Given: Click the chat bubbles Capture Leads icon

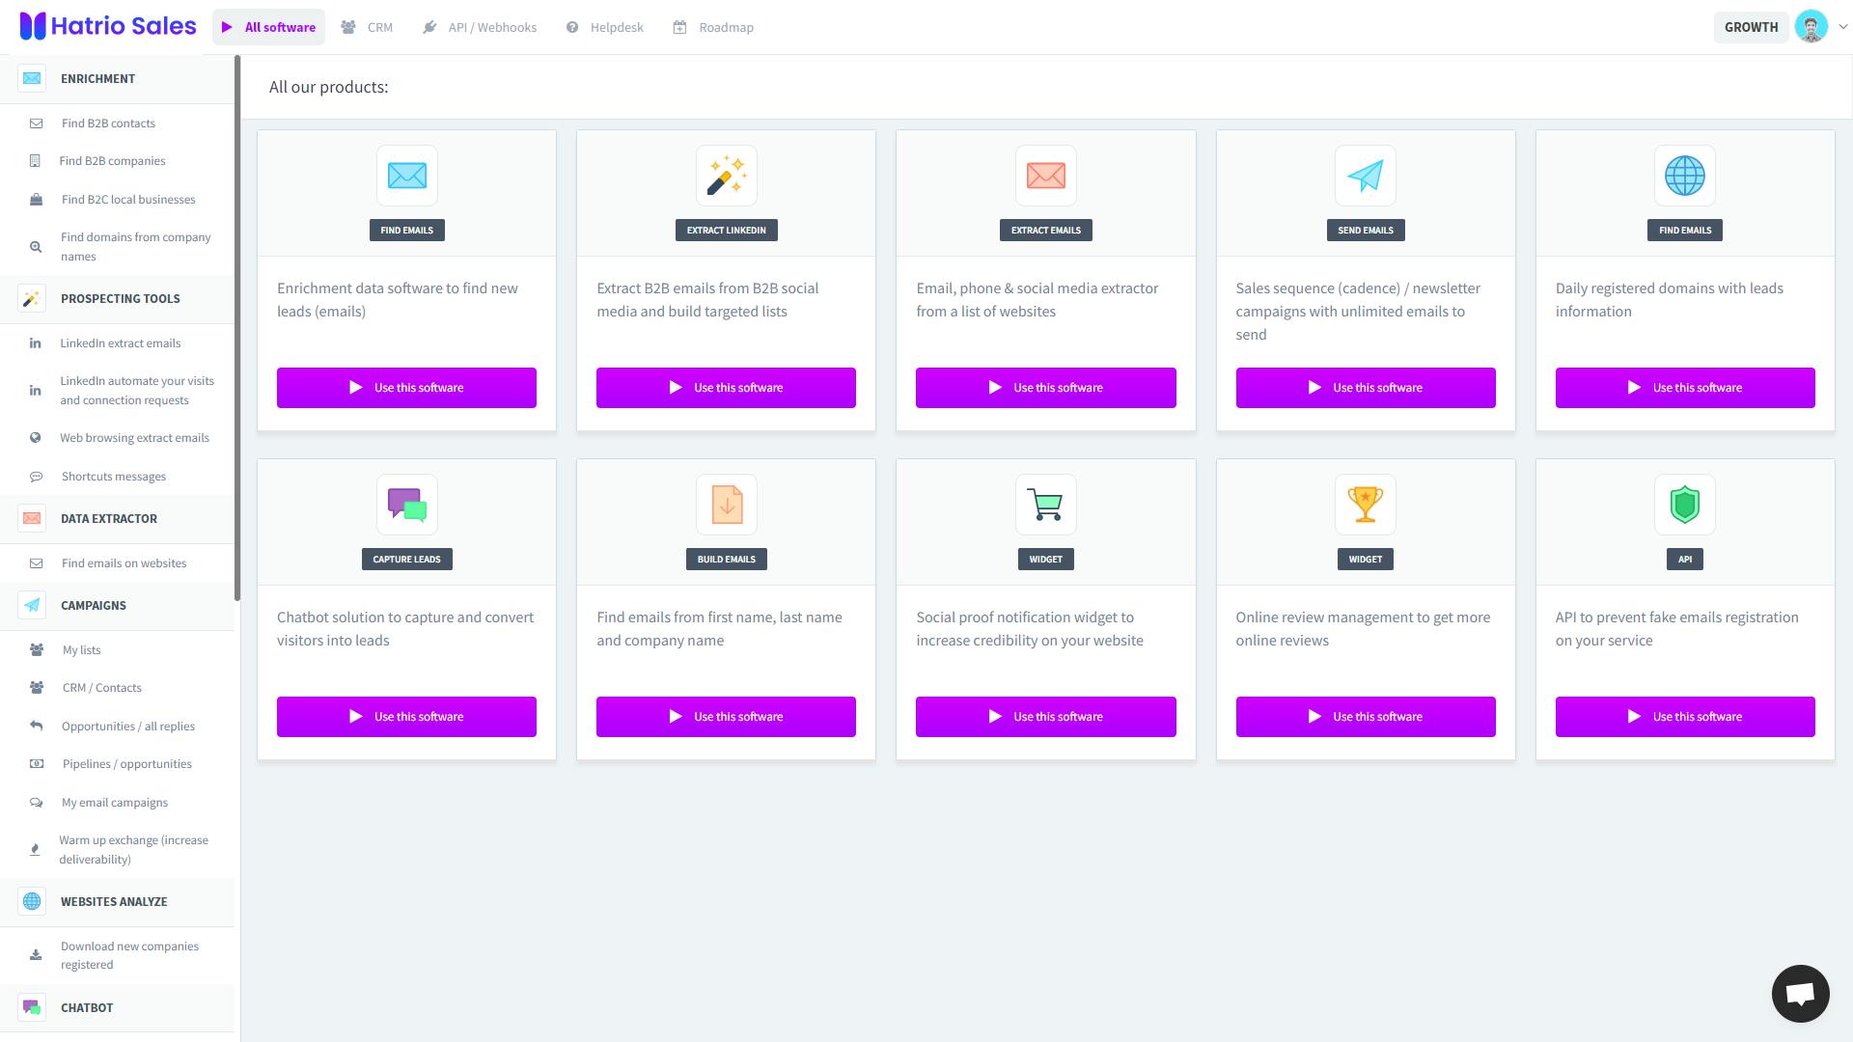Looking at the screenshot, I should (x=406, y=505).
